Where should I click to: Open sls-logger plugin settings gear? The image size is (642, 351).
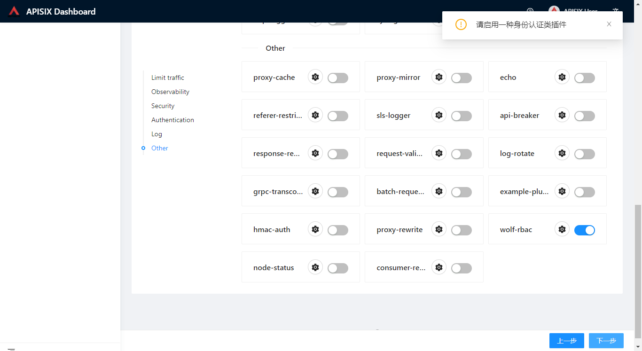(x=438, y=115)
